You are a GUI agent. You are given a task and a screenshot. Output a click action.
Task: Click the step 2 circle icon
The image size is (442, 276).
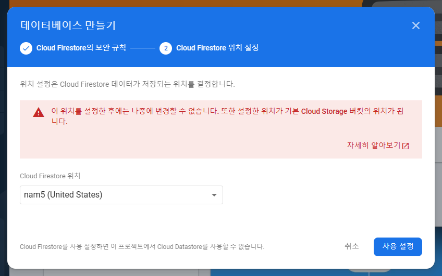[166, 48]
